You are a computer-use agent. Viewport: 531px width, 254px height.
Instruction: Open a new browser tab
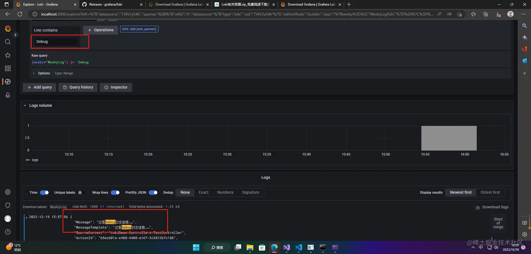click(x=349, y=5)
